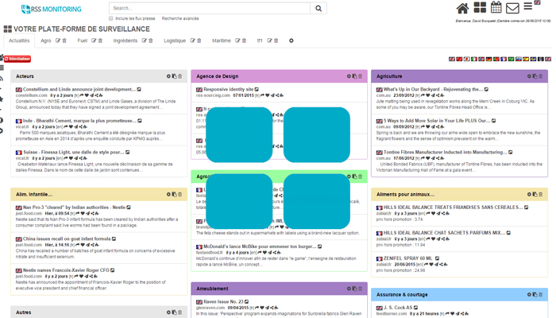
Task: Open 'Constellium and Linde announce joint development' article
Action: click(x=79, y=89)
